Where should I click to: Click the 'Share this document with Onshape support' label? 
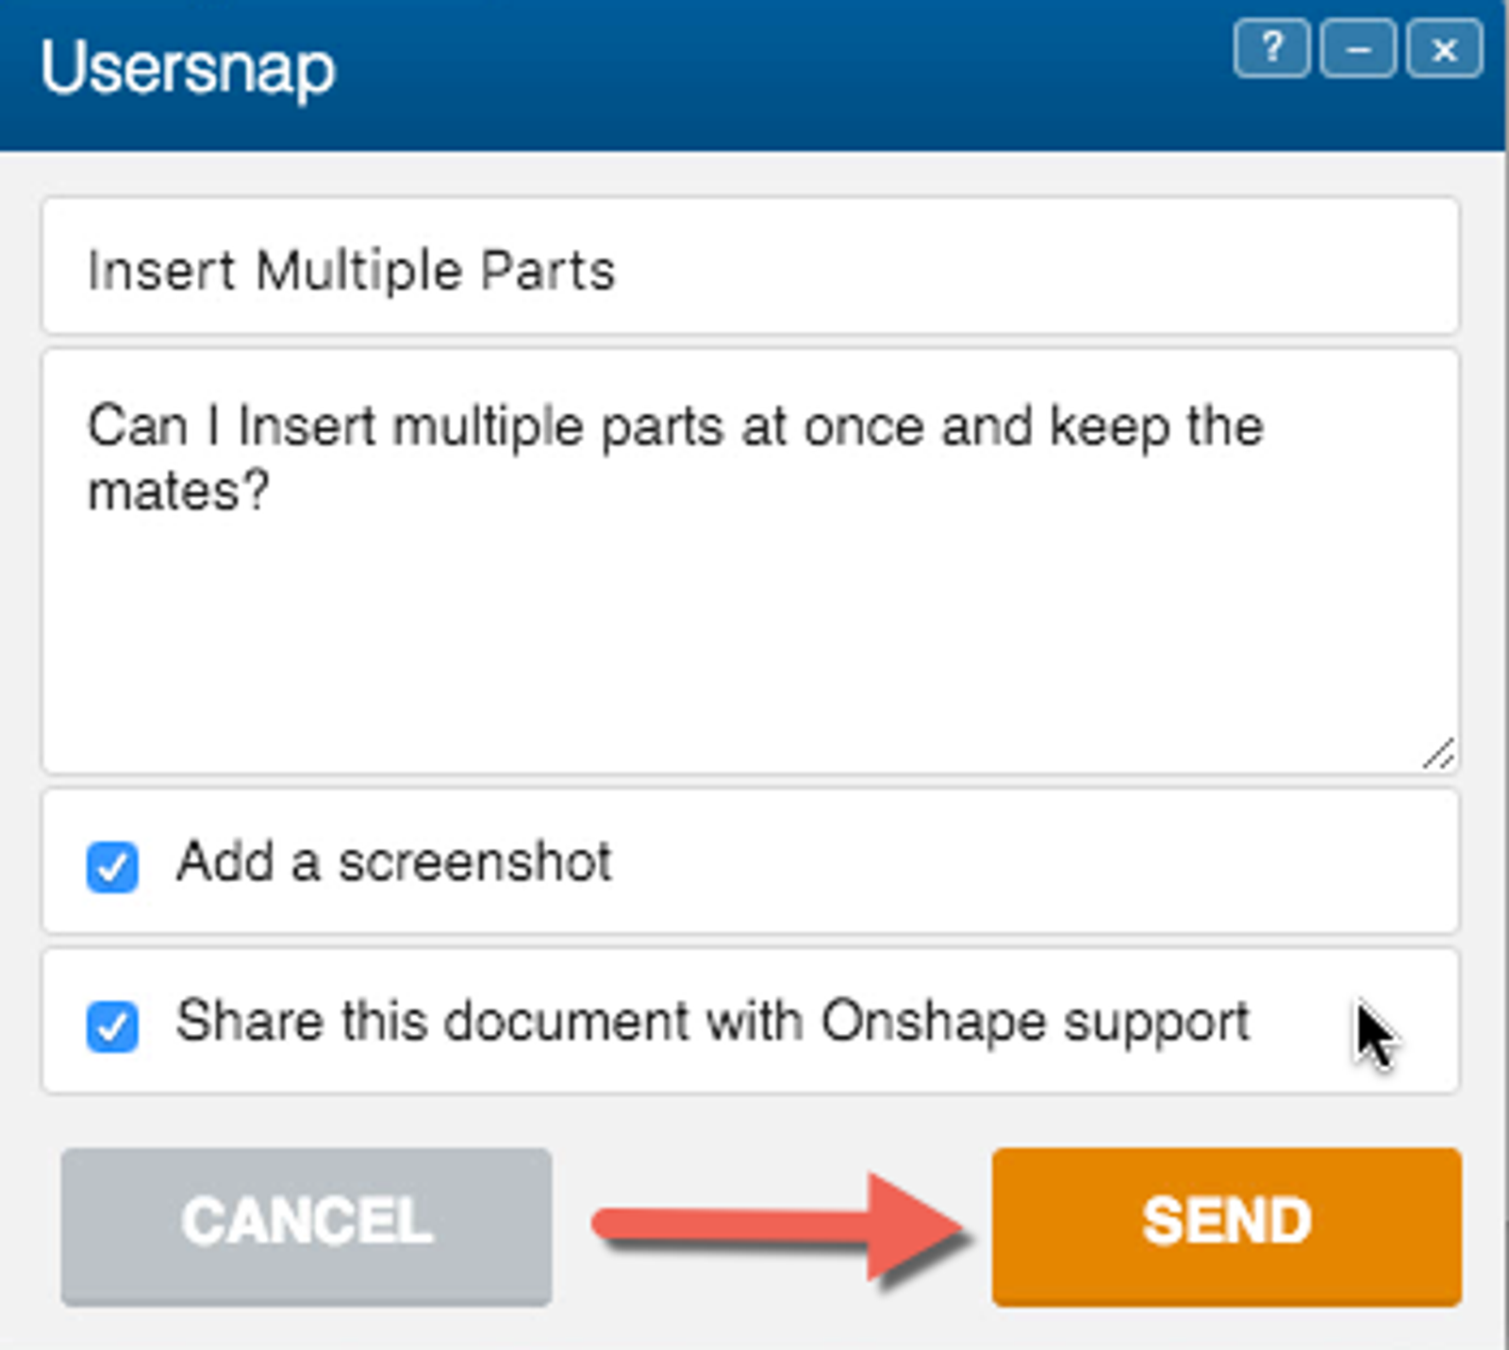(x=712, y=1022)
